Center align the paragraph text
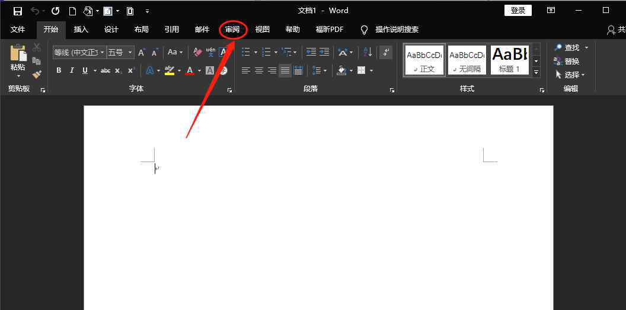 259,70
